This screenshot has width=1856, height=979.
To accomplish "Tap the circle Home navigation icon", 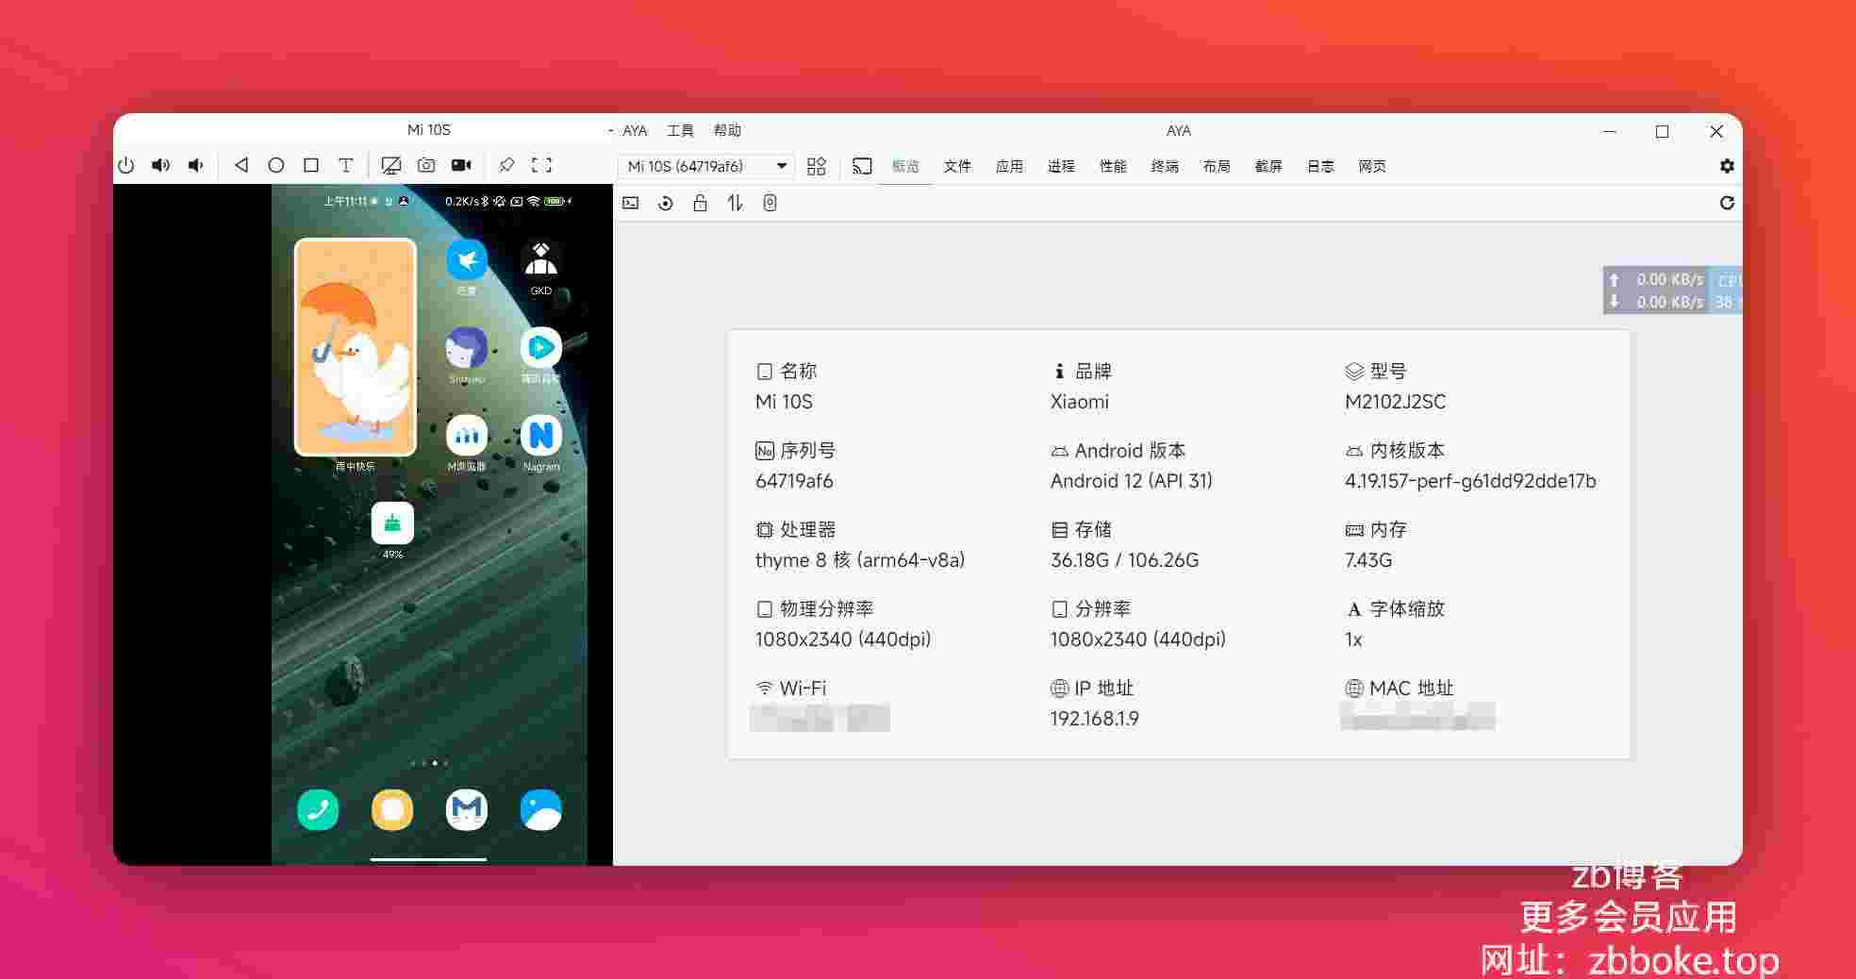I will point(276,165).
